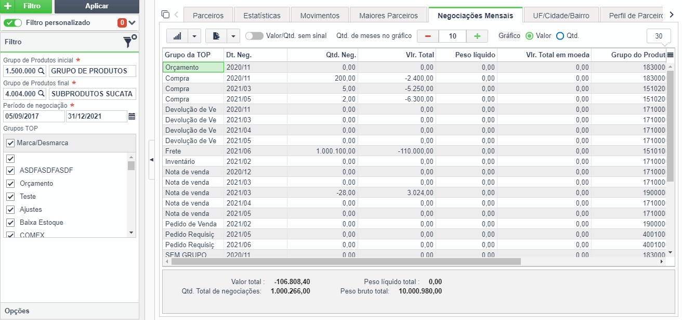The width and height of the screenshot is (682, 320).
Task: Click Grupos TOP list scroll-up arrow
Action: [131, 157]
